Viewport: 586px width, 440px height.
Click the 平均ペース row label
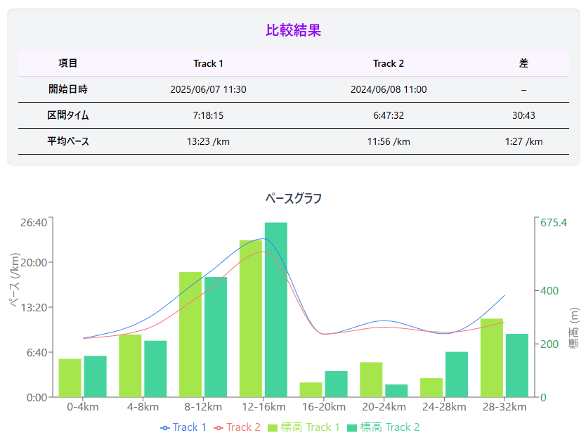[x=68, y=141]
